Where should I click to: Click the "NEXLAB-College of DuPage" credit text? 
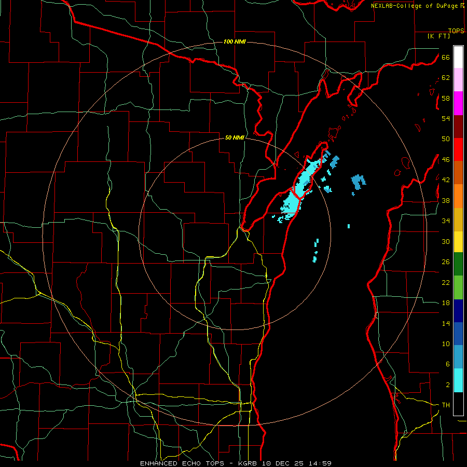click(x=414, y=6)
